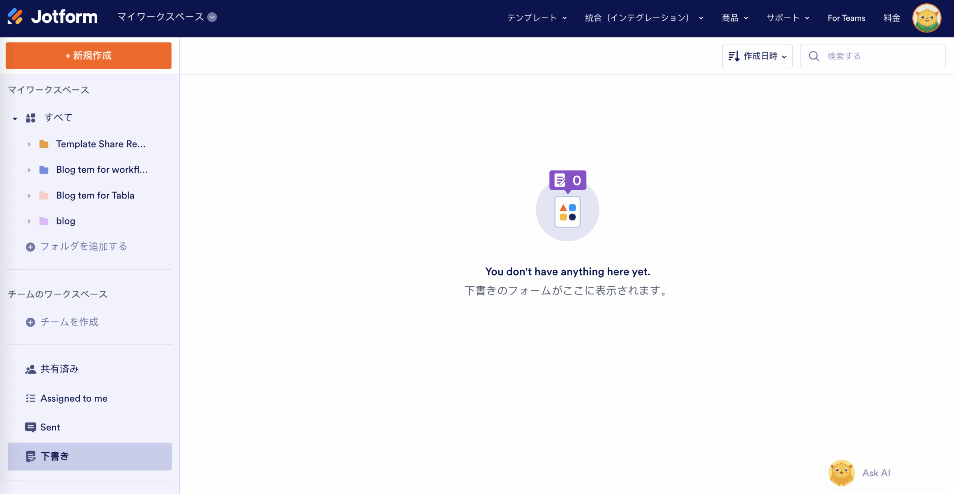
Task: Click the orange Template Share folder icon
Action: coord(44,144)
